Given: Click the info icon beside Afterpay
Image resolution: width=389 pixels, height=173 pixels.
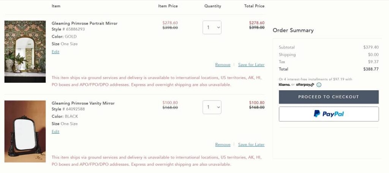Looking at the screenshot, I should (319, 85).
